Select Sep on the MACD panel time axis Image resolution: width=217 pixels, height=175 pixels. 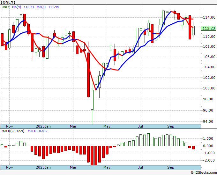[170, 167]
